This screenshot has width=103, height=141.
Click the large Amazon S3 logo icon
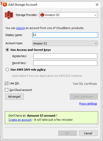click(x=9, y=15)
